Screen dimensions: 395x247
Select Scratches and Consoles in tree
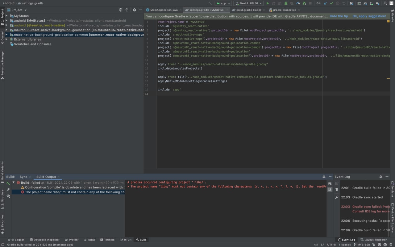[32, 44]
